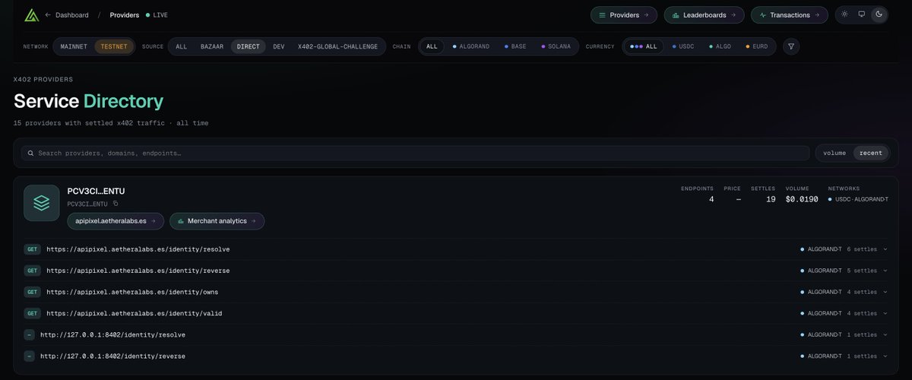Screen dimensions: 912x380
Task: Sort providers by volume
Action: point(834,153)
